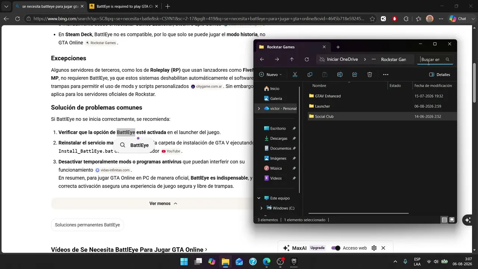
Task: Open Windows Start menu
Action: pos(184,262)
